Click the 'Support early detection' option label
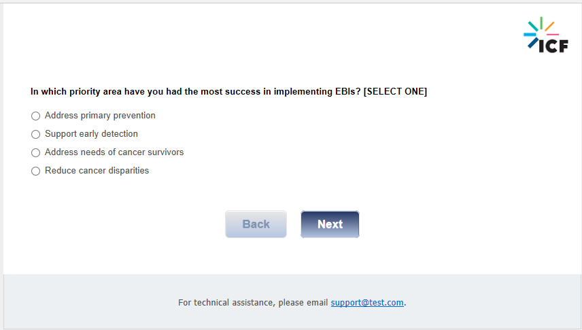Screen dimensions: 582x330 coord(91,134)
